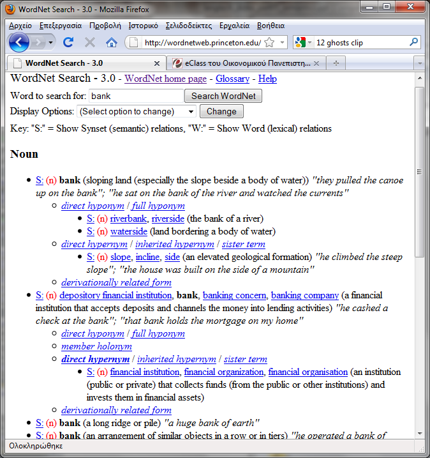
Task: Open a new tab with plus button
Action: click(x=336, y=63)
